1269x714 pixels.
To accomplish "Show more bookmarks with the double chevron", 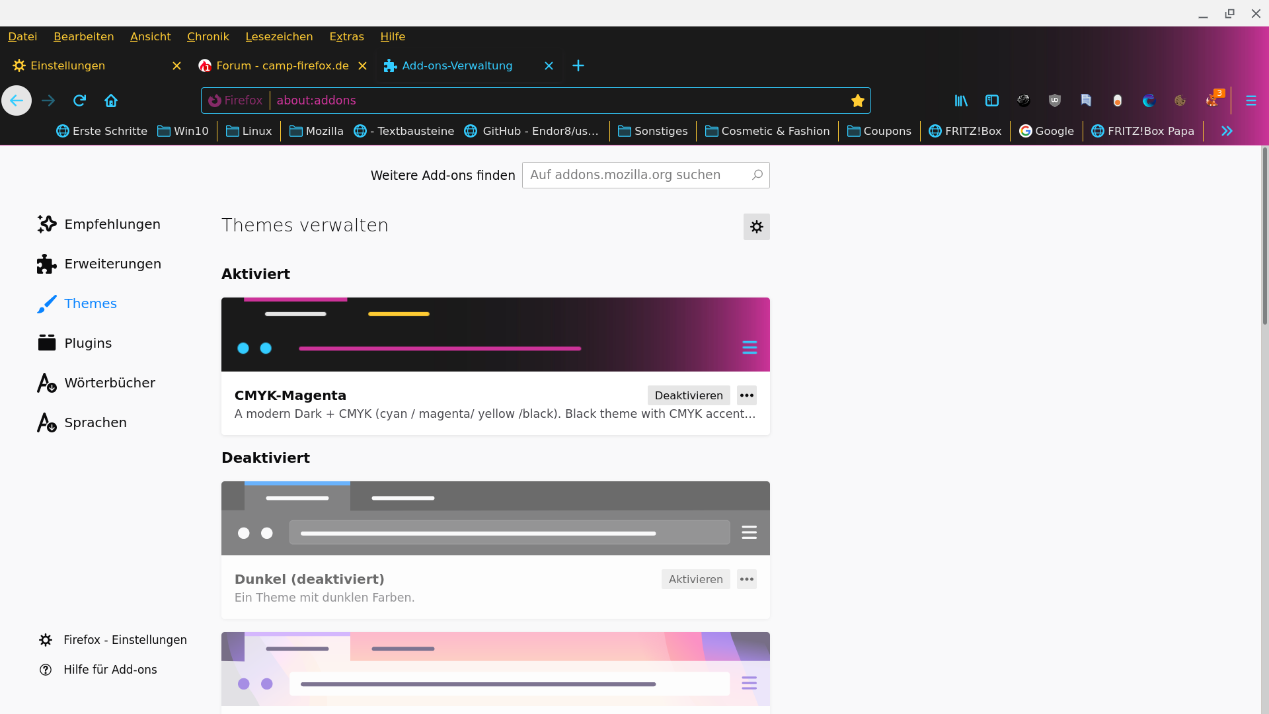I will (1227, 131).
